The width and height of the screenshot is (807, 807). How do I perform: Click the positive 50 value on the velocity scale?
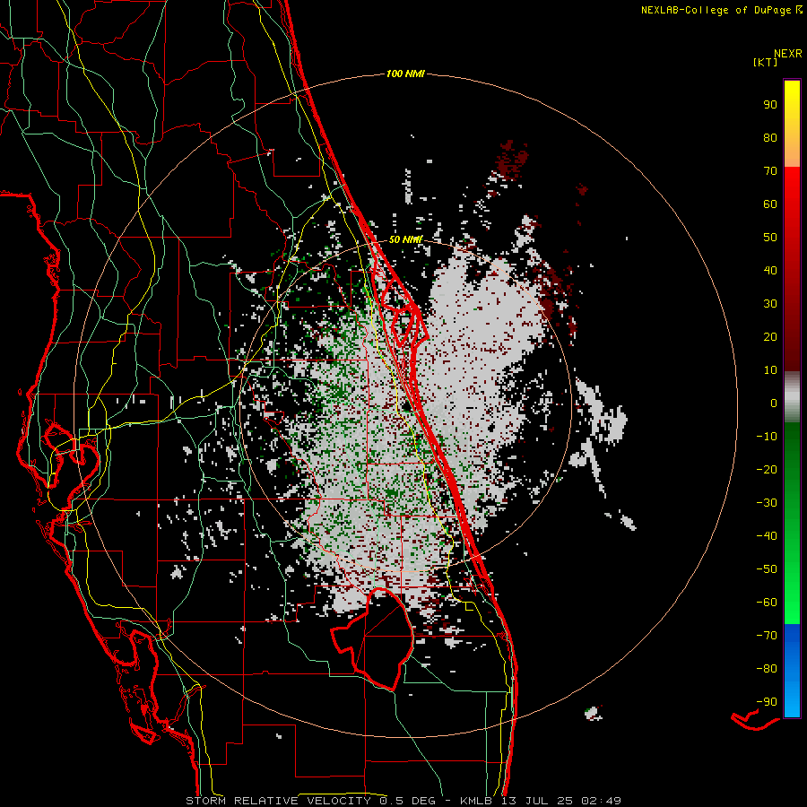pos(770,238)
